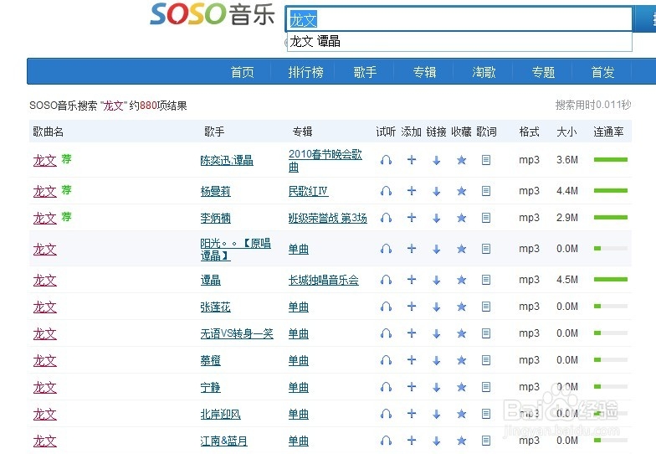Headphone preview for 李炳楠's song
The height and width of the screenshot is (454, 656).
pyautogui.click(x=387, y=218)
